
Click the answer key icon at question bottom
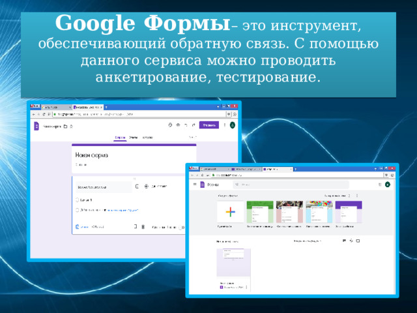[77, 227]
